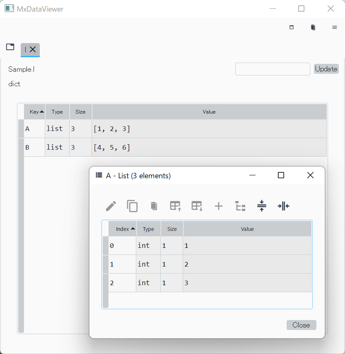
Task: Click the plus add element icon
Action: (218, 206)
